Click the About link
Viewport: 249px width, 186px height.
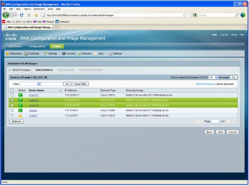(x=234, y=35)
